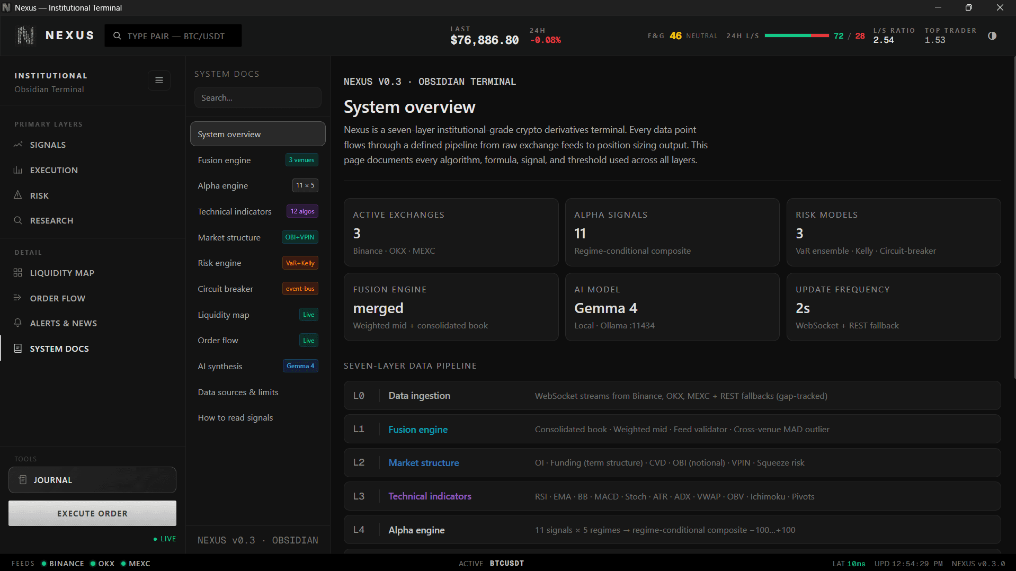Click the docs Search field
The image size is (1016, 571).
[258, 98]
